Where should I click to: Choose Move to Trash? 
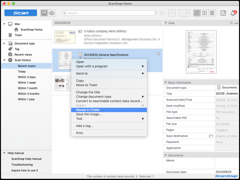pos(109,85)
